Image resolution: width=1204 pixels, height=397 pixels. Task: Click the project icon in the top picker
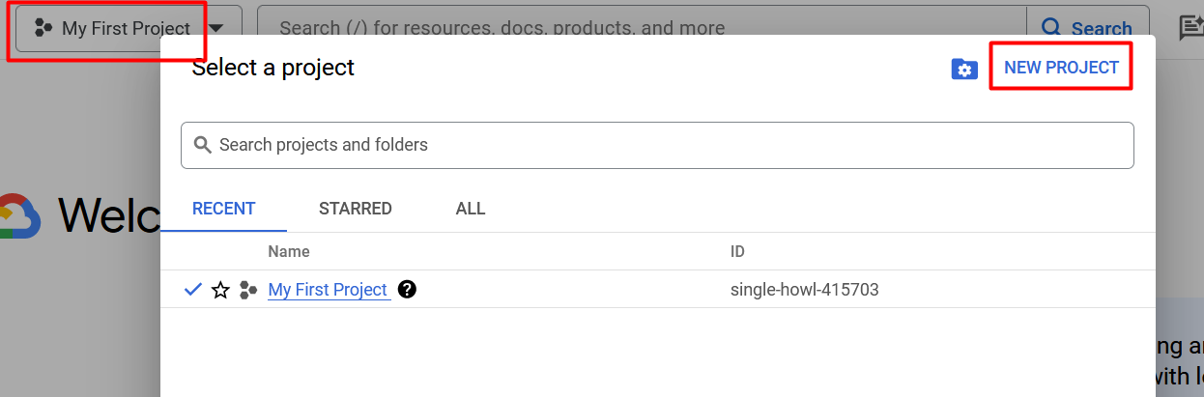[x=43, y=28]
